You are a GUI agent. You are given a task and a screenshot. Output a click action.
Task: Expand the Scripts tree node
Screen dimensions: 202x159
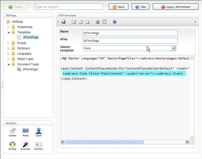pyautogui.click(x=8, y=43)
